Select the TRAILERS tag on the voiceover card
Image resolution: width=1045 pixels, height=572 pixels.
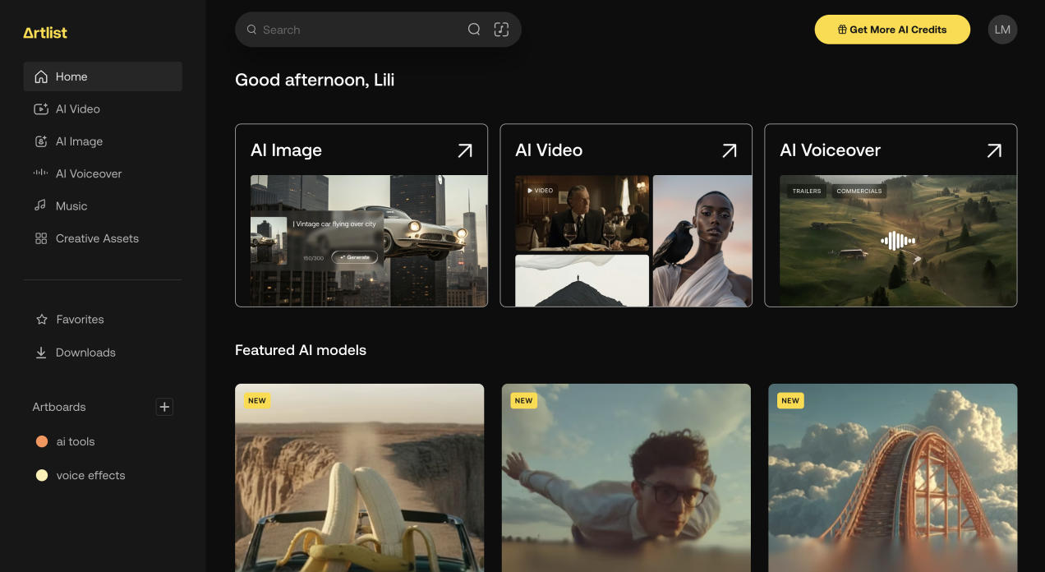806,190
